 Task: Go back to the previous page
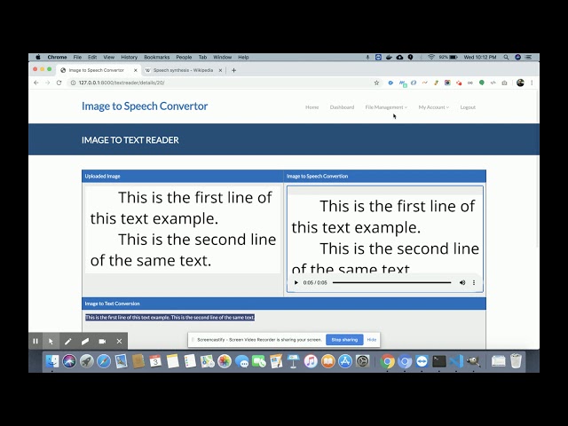pyautogui.click(x=35, y=83)
